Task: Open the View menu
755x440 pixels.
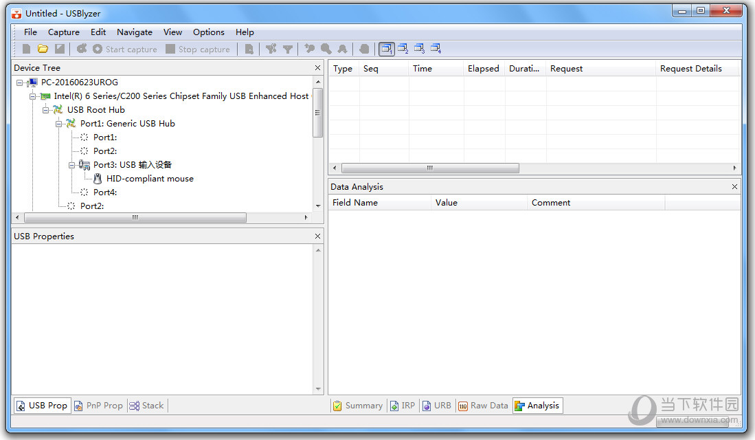Action: click(x=172, y=32)
